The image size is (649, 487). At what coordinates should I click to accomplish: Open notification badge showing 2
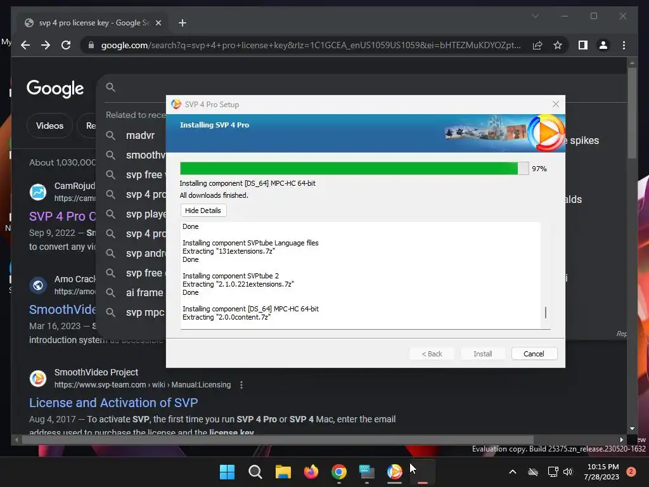pos(631,472)
